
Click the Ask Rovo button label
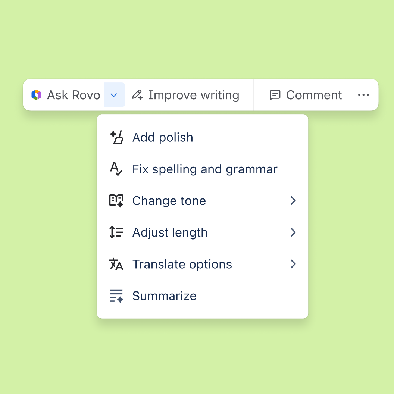pyautogui.click(x=74, y=95)
